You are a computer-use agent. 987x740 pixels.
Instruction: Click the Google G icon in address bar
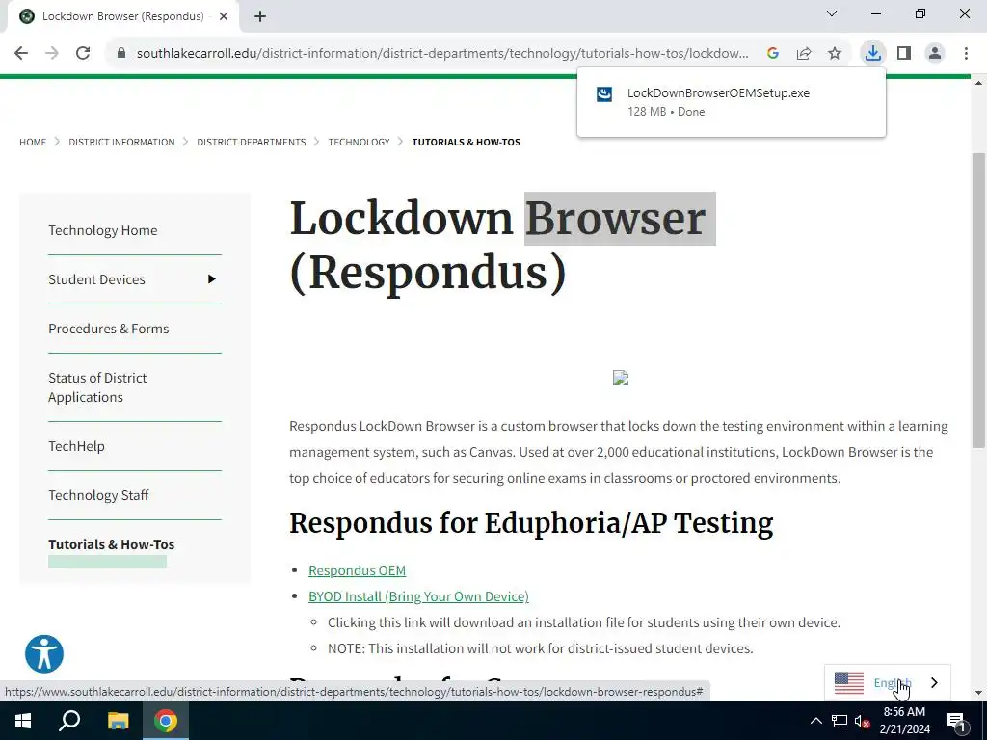[773, 53]
